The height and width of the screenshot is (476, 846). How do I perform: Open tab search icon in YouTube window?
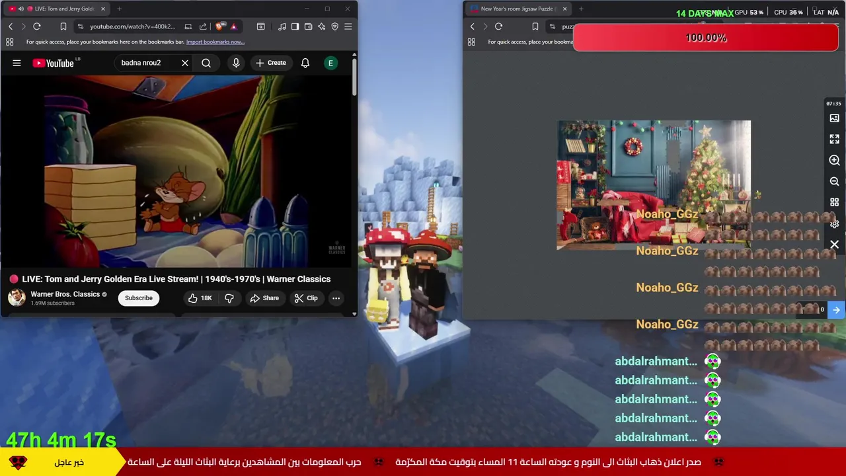pyautogui.click(x=261, y=26)
